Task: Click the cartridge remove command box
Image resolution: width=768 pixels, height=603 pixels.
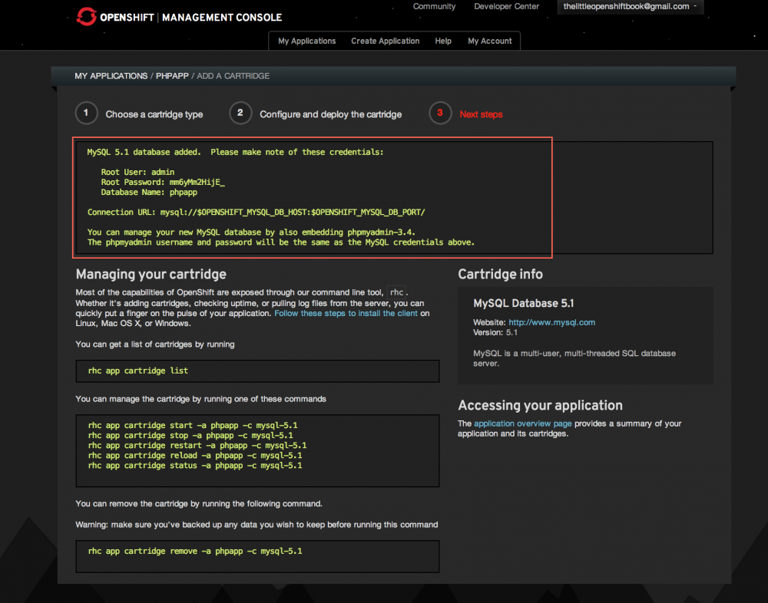Action: pyautogui.click(x=257, y=555)
